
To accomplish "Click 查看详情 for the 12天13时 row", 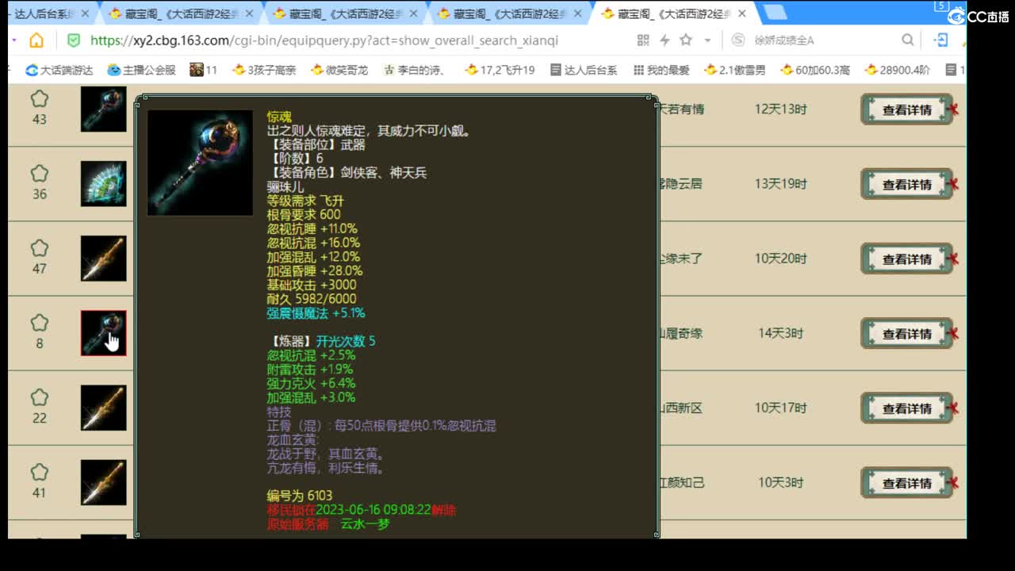I will (x=907, y=109).
